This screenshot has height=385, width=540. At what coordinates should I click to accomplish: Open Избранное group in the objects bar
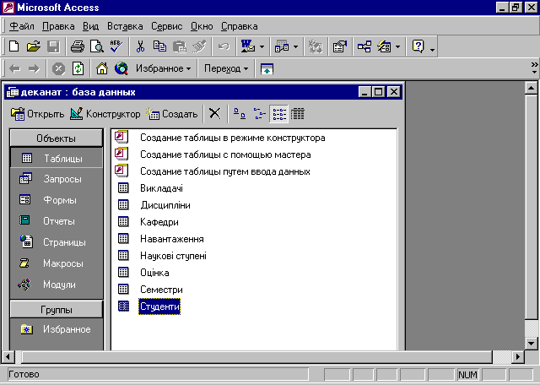click(x=57, y=329)
